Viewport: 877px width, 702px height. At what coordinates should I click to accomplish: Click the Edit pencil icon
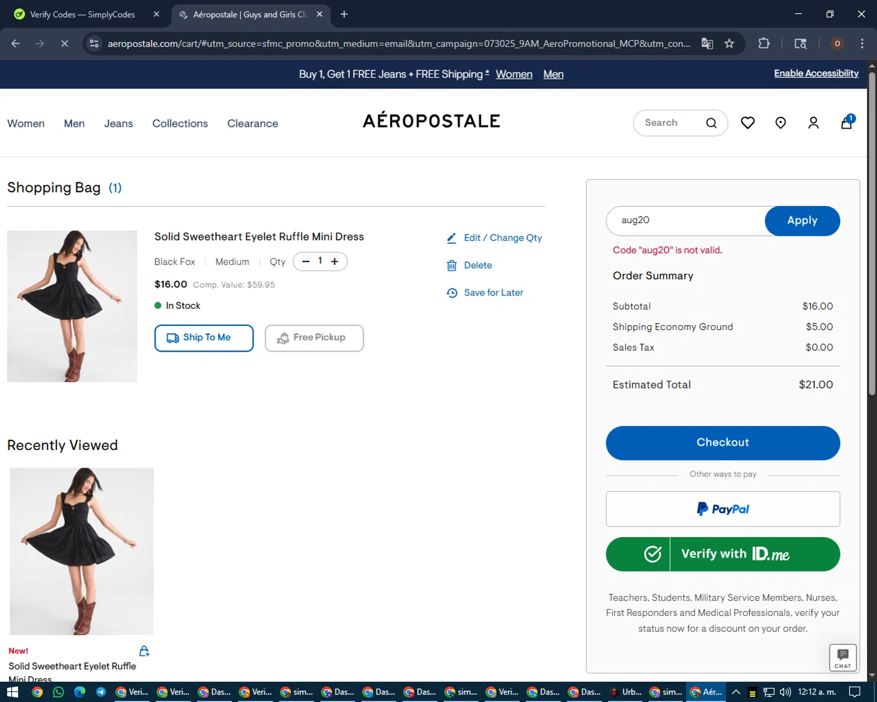click(x=451, y=238)
